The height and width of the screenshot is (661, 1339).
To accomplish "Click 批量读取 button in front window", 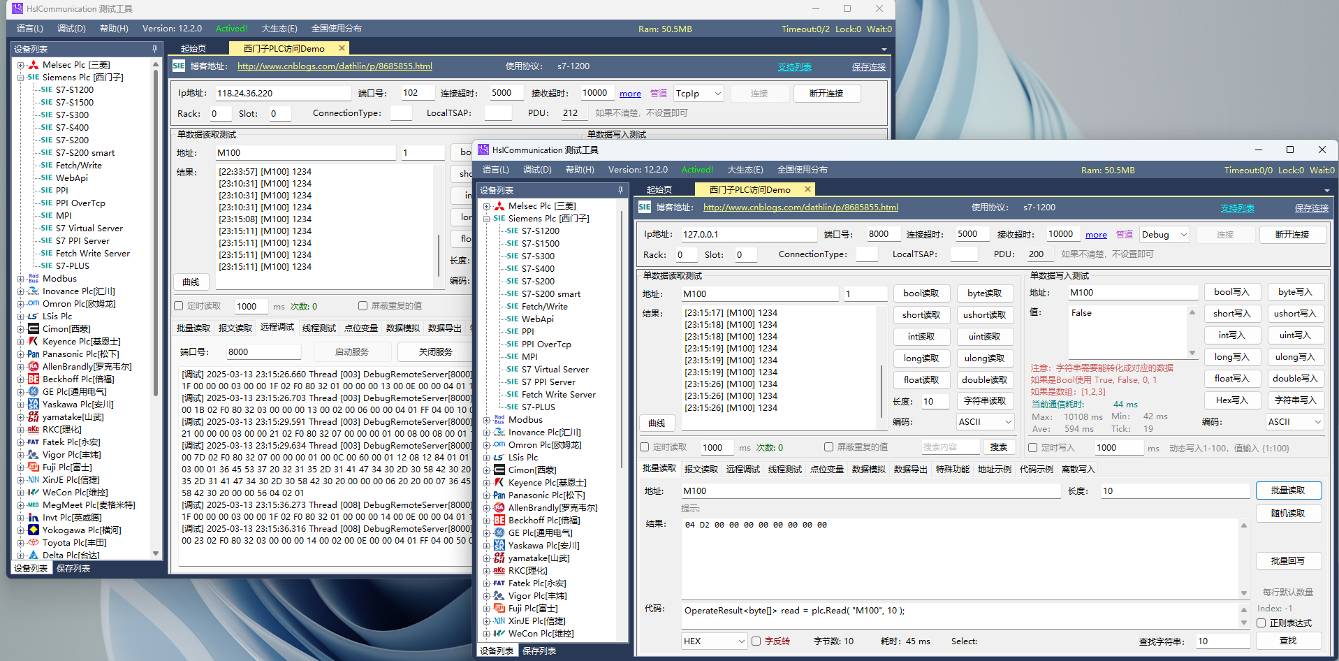I will (x=1288, y=491).
